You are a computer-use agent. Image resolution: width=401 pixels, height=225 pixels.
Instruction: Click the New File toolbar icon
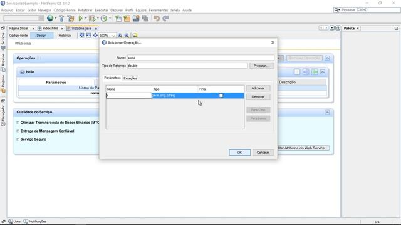(118, 18)
